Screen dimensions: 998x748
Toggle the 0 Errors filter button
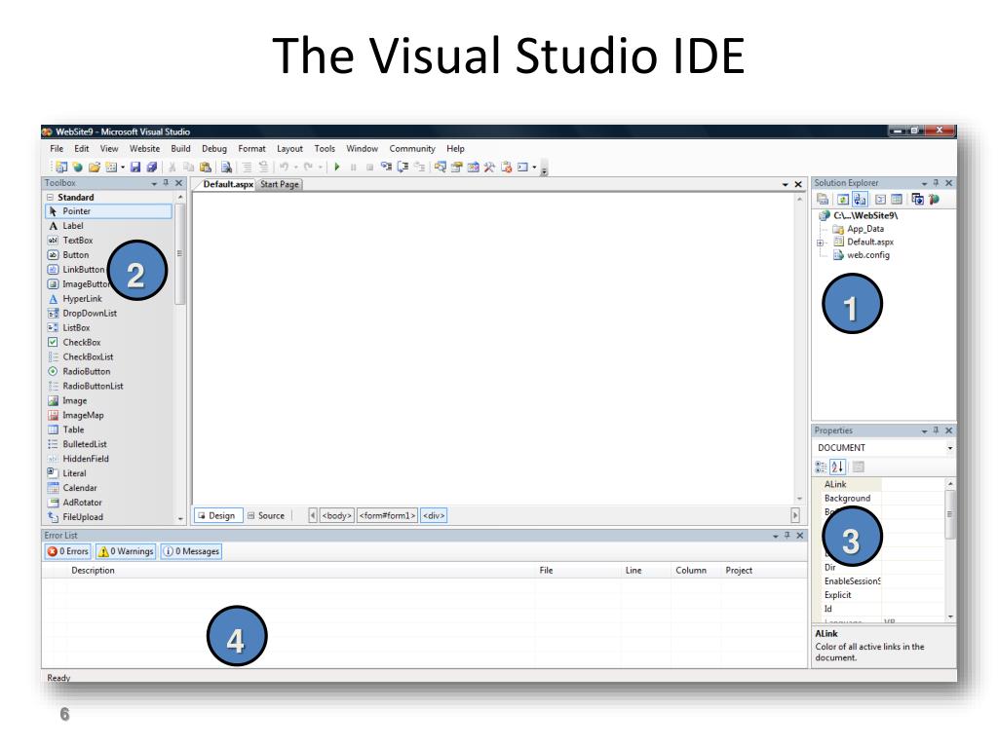click(x=67, y=551)
